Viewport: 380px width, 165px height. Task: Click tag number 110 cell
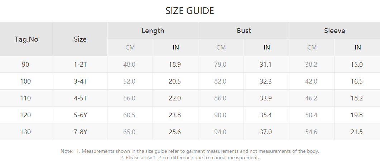click(x=25, y=98)
